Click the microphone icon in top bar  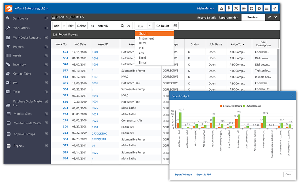pyautogui.click(x=228, y=8)
